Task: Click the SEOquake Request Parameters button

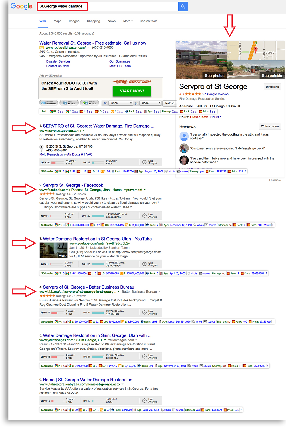Action: (x=49, y=103)
